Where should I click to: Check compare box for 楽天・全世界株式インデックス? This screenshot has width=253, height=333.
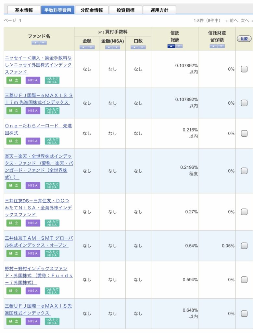(x=244, y=171)
